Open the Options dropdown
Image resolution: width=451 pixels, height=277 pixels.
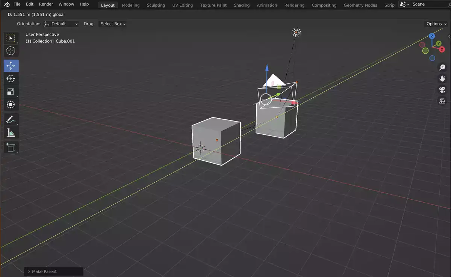pyautogui.click(x=436, y=24)
